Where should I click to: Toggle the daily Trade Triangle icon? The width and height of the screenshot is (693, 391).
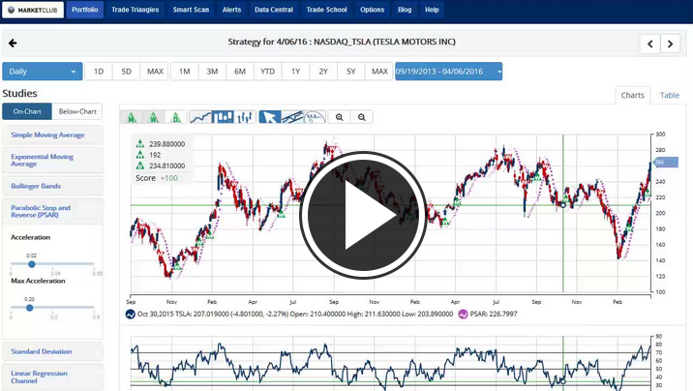tap(175, 117)
